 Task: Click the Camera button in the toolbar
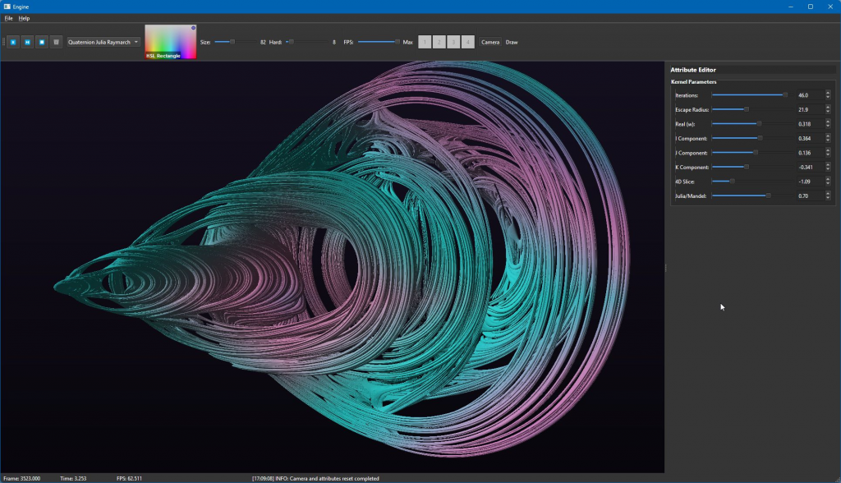pyautogui.click(x=490, y=42)
